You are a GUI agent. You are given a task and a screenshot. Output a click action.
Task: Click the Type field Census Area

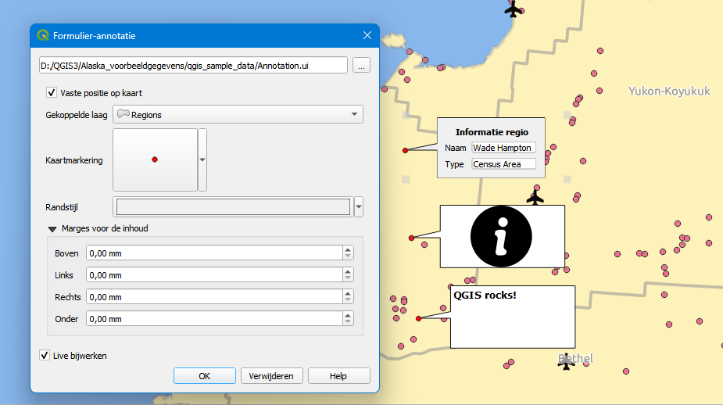coord(503,164)
